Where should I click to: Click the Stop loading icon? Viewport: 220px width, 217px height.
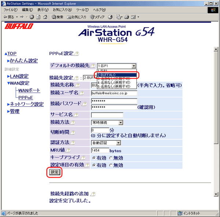[x=32, y=17]
